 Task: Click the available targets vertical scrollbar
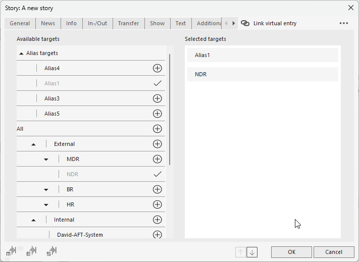coord(170,109)
